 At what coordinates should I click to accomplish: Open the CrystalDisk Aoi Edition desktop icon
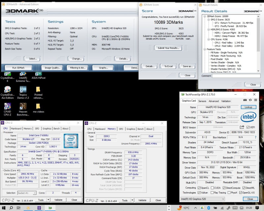[7, 93]
